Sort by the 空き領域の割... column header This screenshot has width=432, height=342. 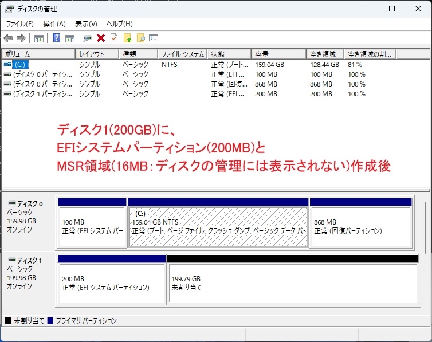370,54
